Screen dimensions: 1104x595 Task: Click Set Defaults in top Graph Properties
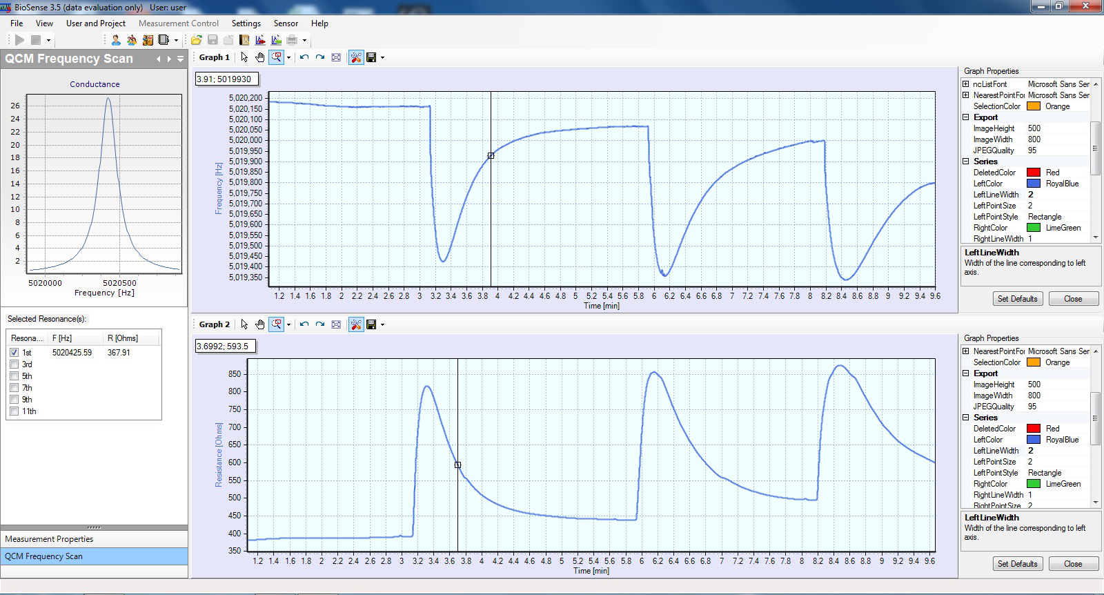coord(1017,299)
